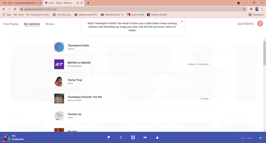Click The 90s album cover art

59,99
